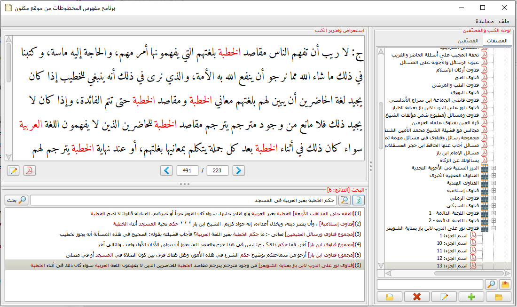This screenshot has width=517, height=307.
Task: Click up arrow of book tree scrollbar
Action: pyautogui.click(x=381, y=51)
